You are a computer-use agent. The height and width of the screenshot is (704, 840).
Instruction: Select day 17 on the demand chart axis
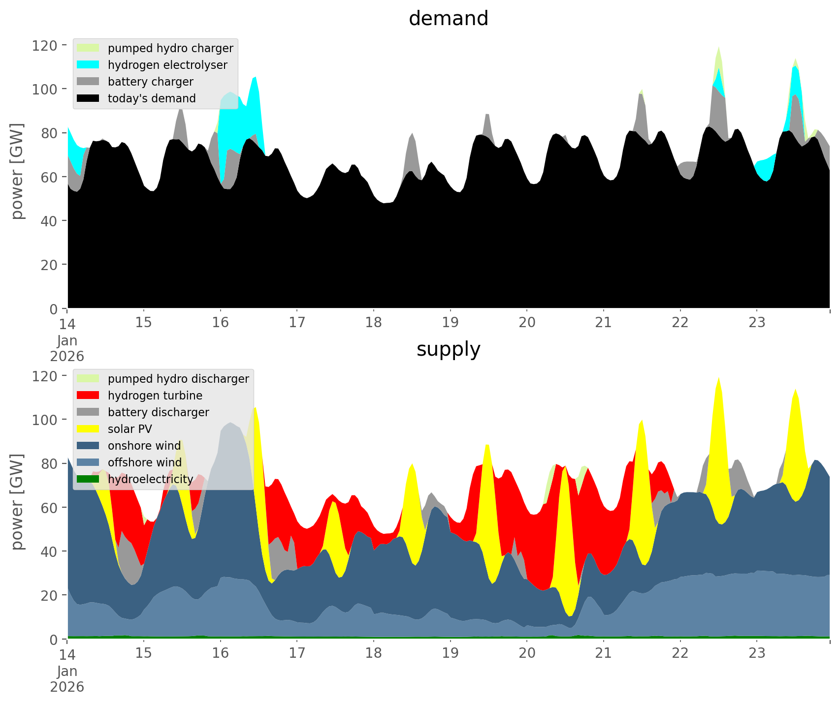pyautogui.click(x=297, y=323)
